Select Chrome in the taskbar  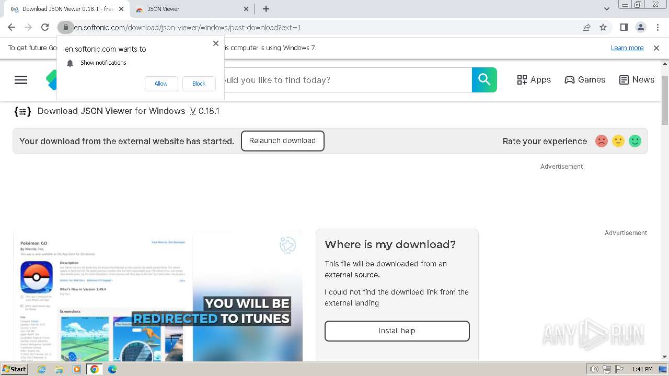click(95, 369)
